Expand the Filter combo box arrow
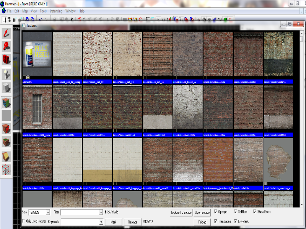The image size is (306, 229). [101, 212]
